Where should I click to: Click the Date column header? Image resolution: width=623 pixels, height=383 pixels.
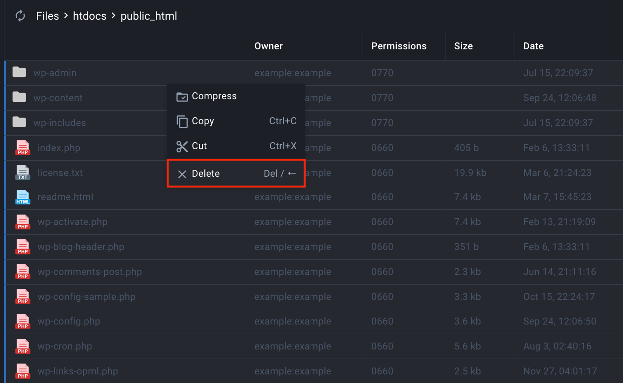pyautogui.click(x=533, y=46)
